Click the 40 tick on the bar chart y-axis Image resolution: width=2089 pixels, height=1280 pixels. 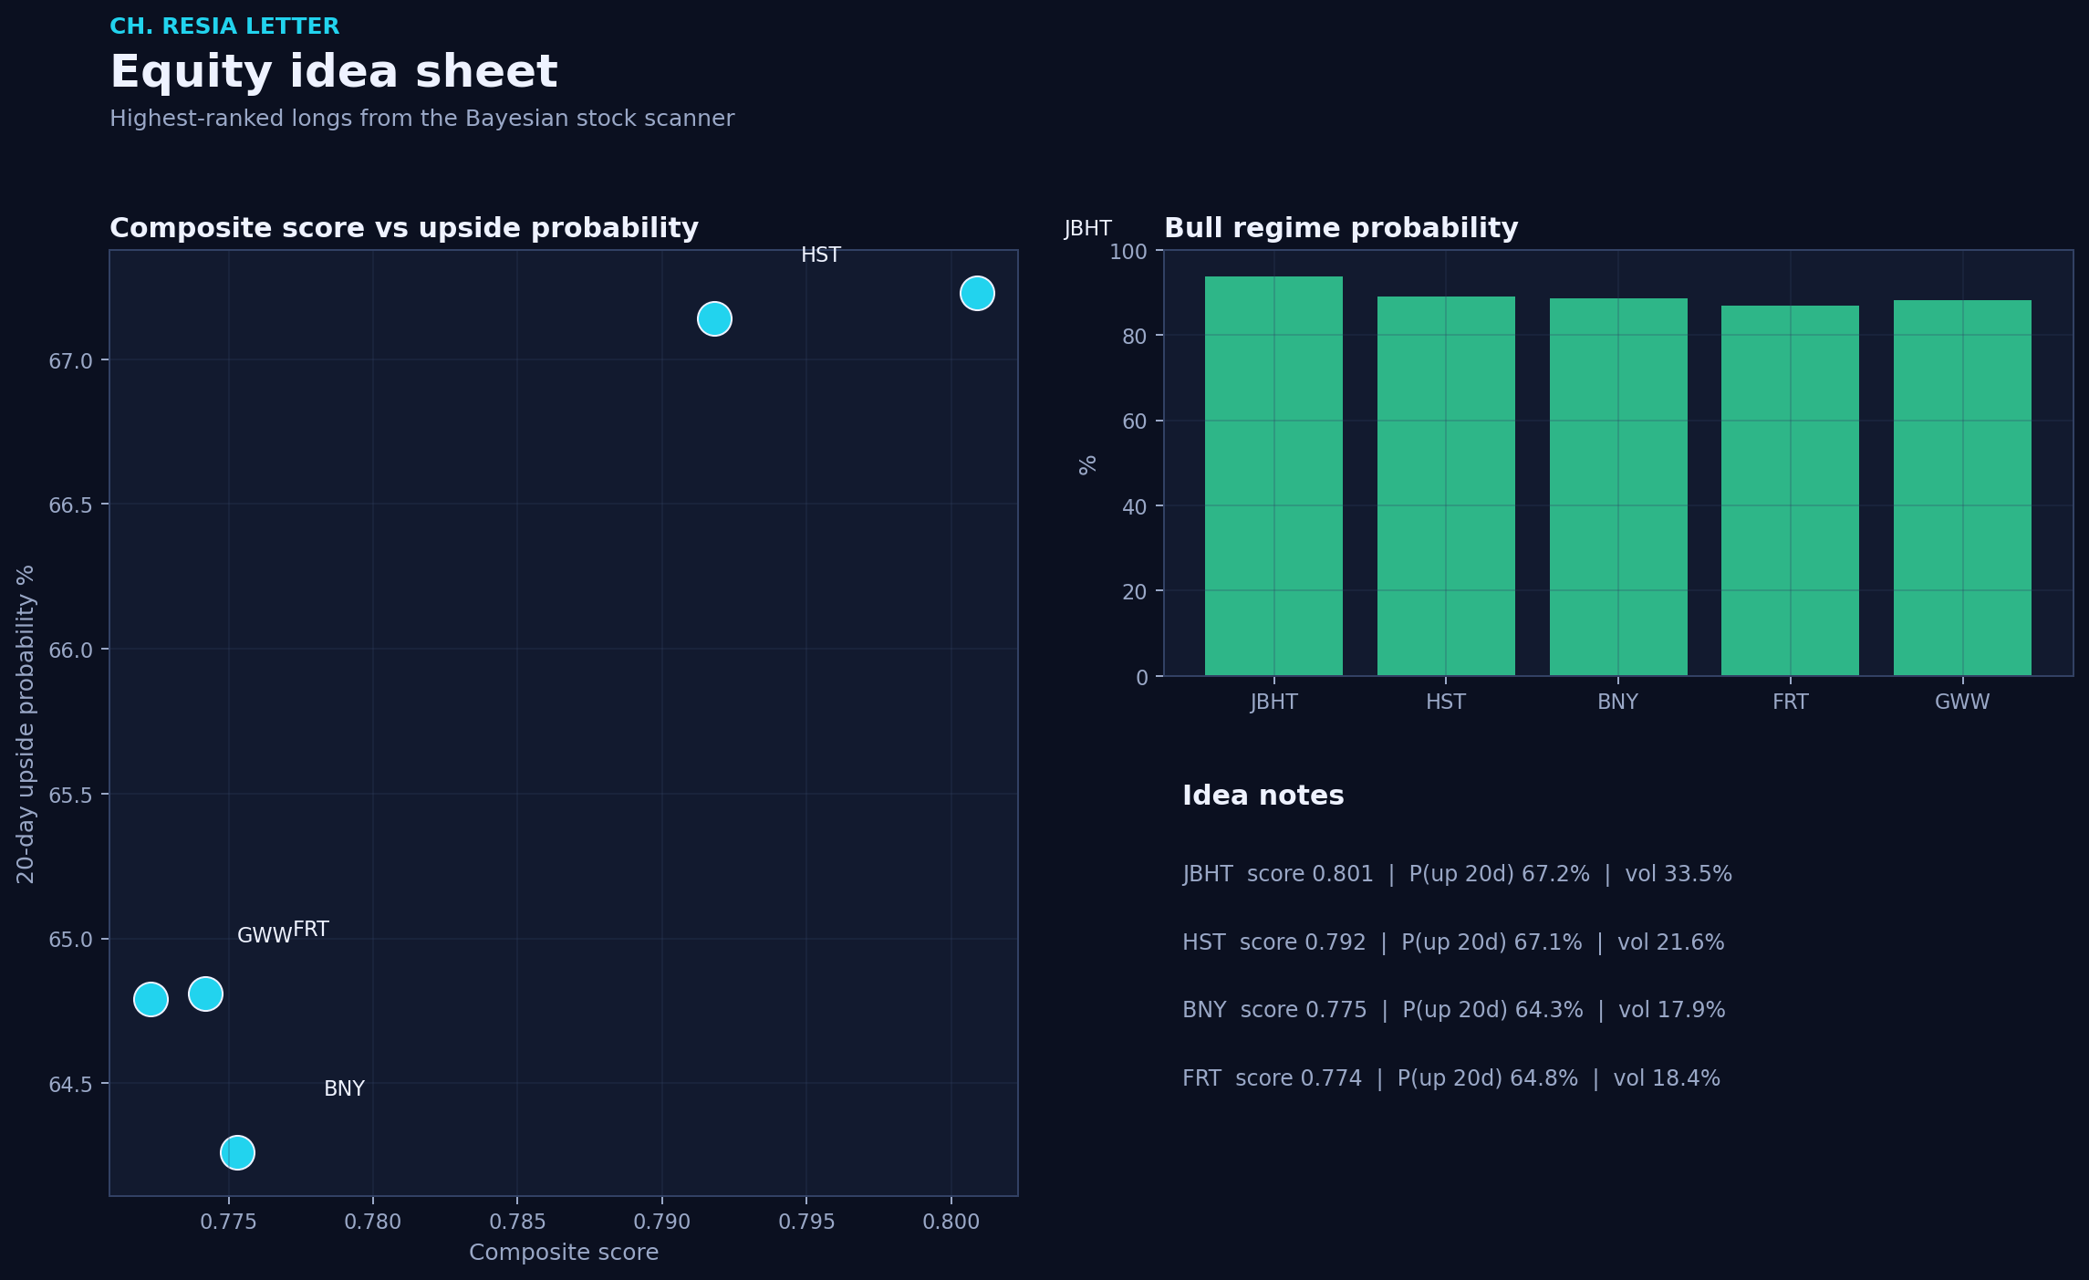(x=1135, y=507)
